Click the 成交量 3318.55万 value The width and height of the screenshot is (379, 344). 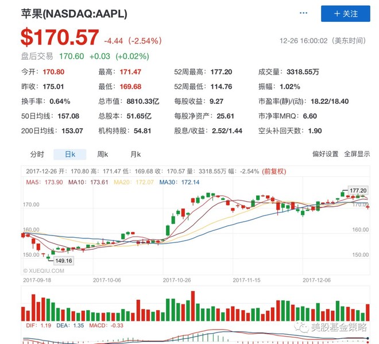[303, 72]
